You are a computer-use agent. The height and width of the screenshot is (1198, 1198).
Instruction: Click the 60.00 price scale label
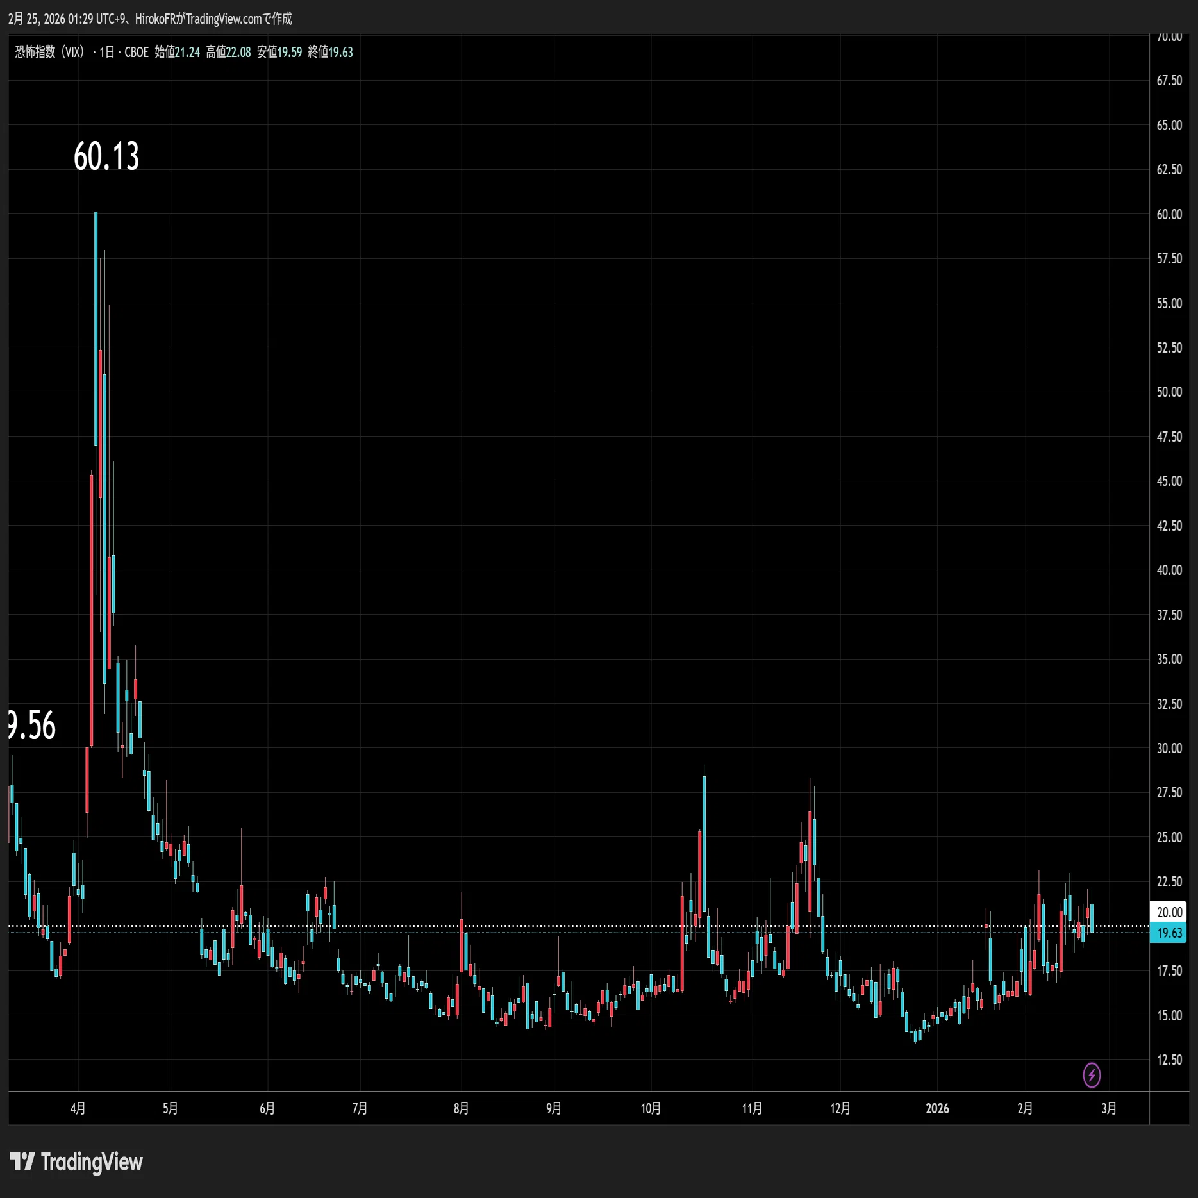(x=1169, y=214)
